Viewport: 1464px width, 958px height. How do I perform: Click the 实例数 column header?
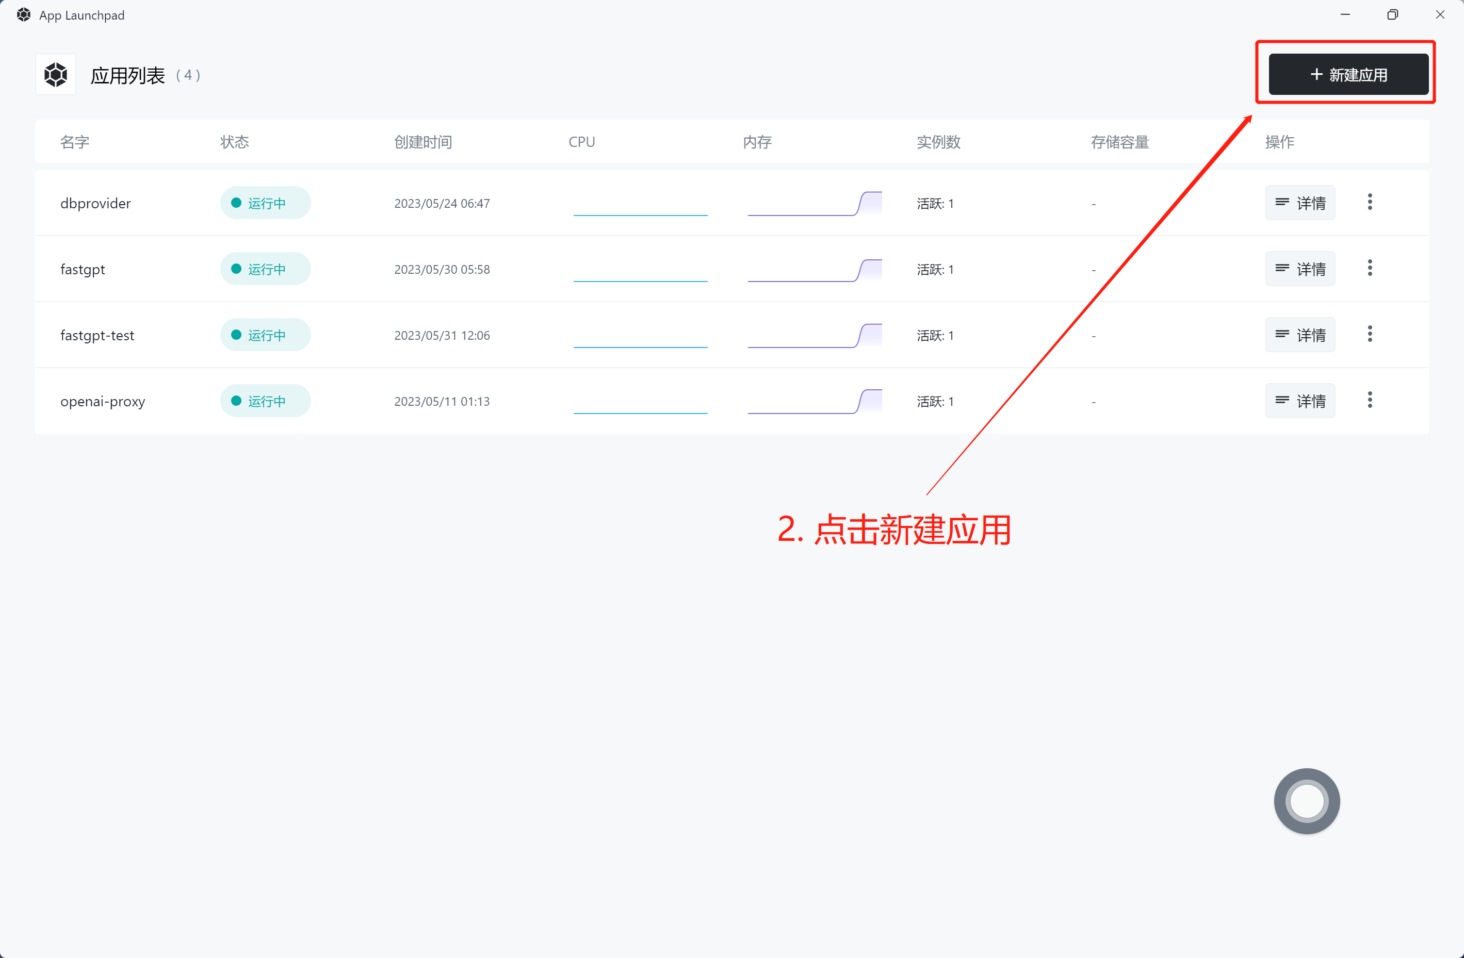(938, 142)
